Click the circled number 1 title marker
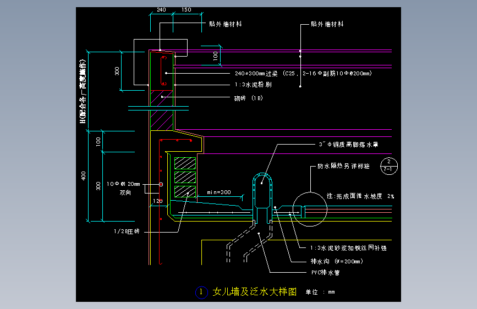Viewport: 477px width, 309px height. click(201, 293)
